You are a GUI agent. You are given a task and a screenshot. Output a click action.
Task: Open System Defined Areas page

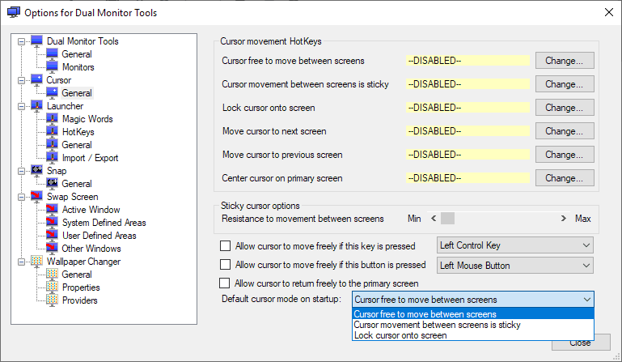coord(104,222)
